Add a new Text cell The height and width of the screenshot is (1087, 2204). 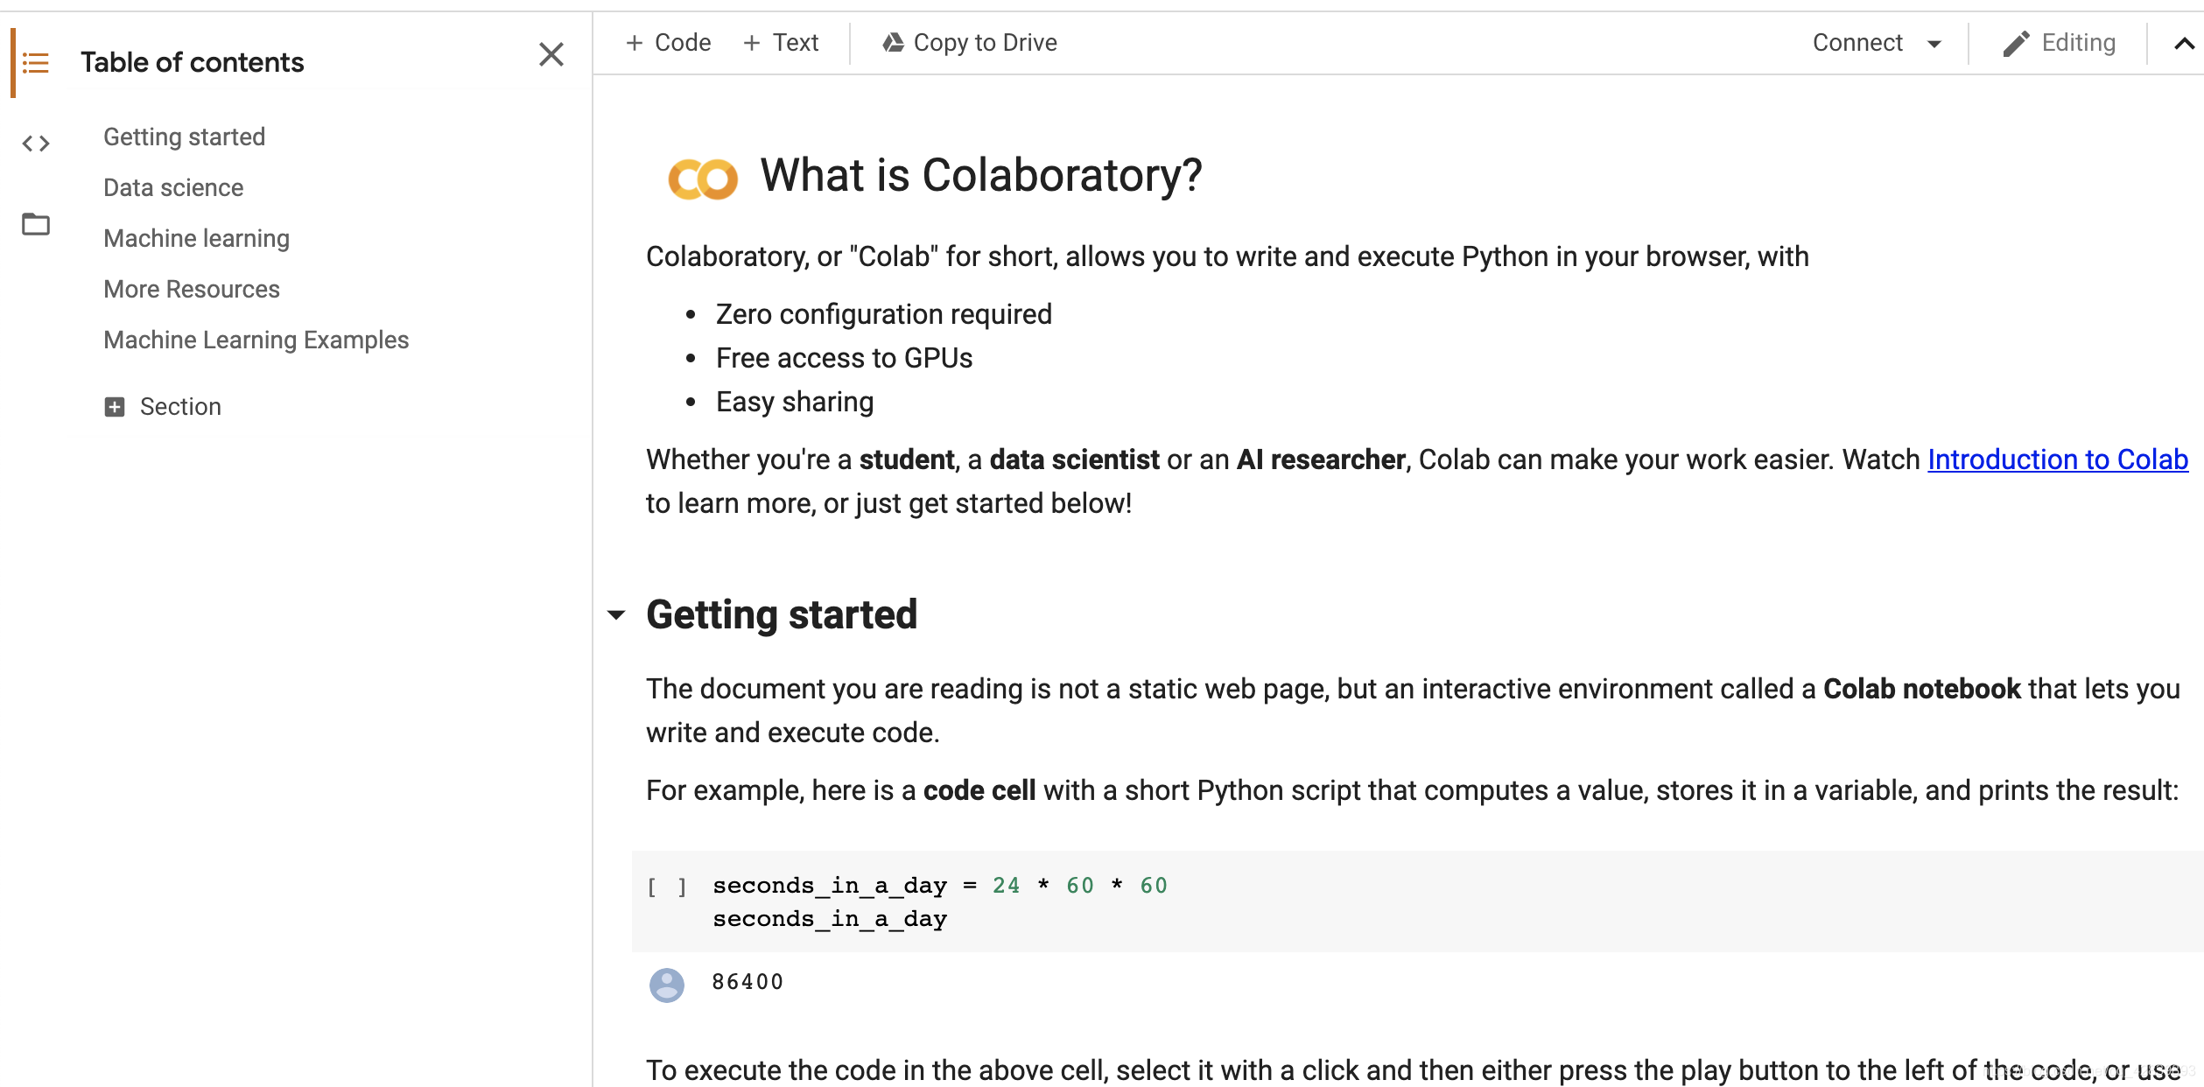(781, 42)
